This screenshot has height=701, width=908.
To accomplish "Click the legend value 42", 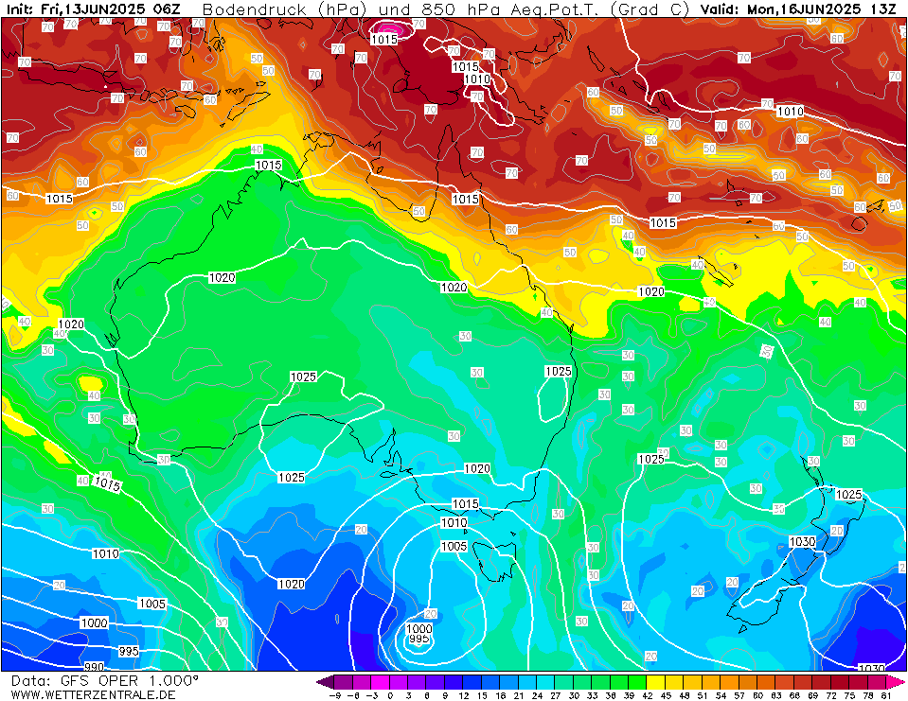I will 647,695.
